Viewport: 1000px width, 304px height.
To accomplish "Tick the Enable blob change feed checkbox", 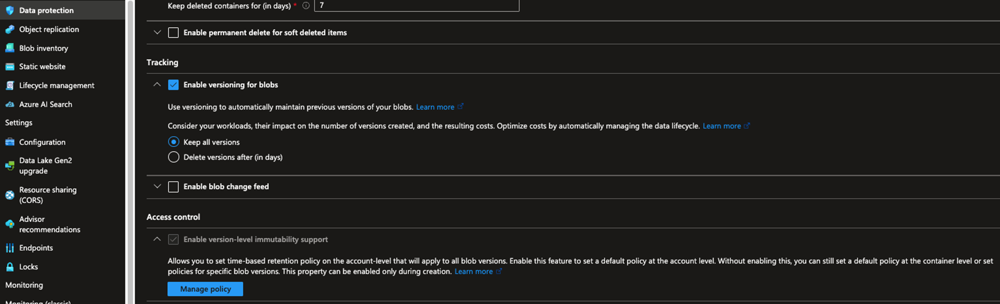I will [x=173, y=187].
